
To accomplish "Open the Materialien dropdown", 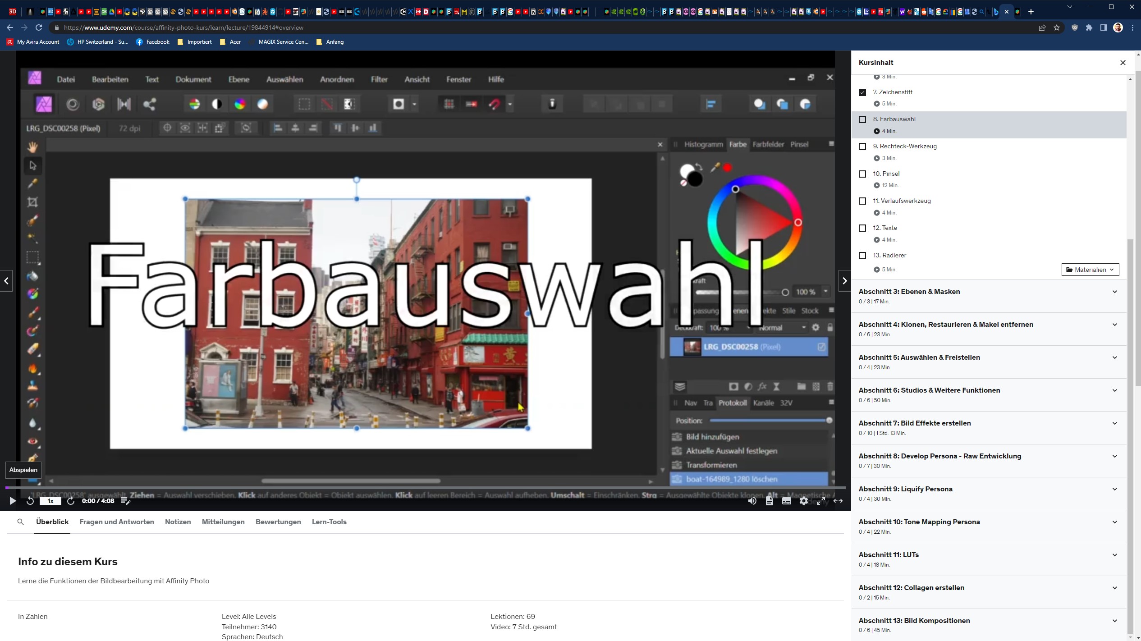I will 1090,270.
